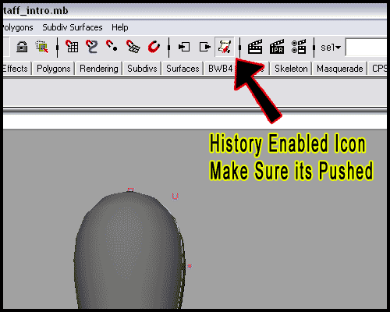Toggle the construction history enabled icon

pos(225,47)
